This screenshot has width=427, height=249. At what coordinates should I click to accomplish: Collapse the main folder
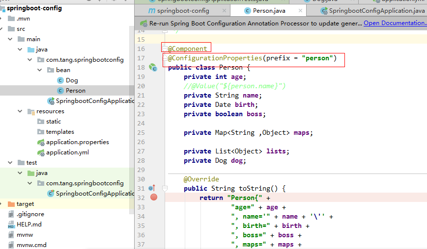10,39
